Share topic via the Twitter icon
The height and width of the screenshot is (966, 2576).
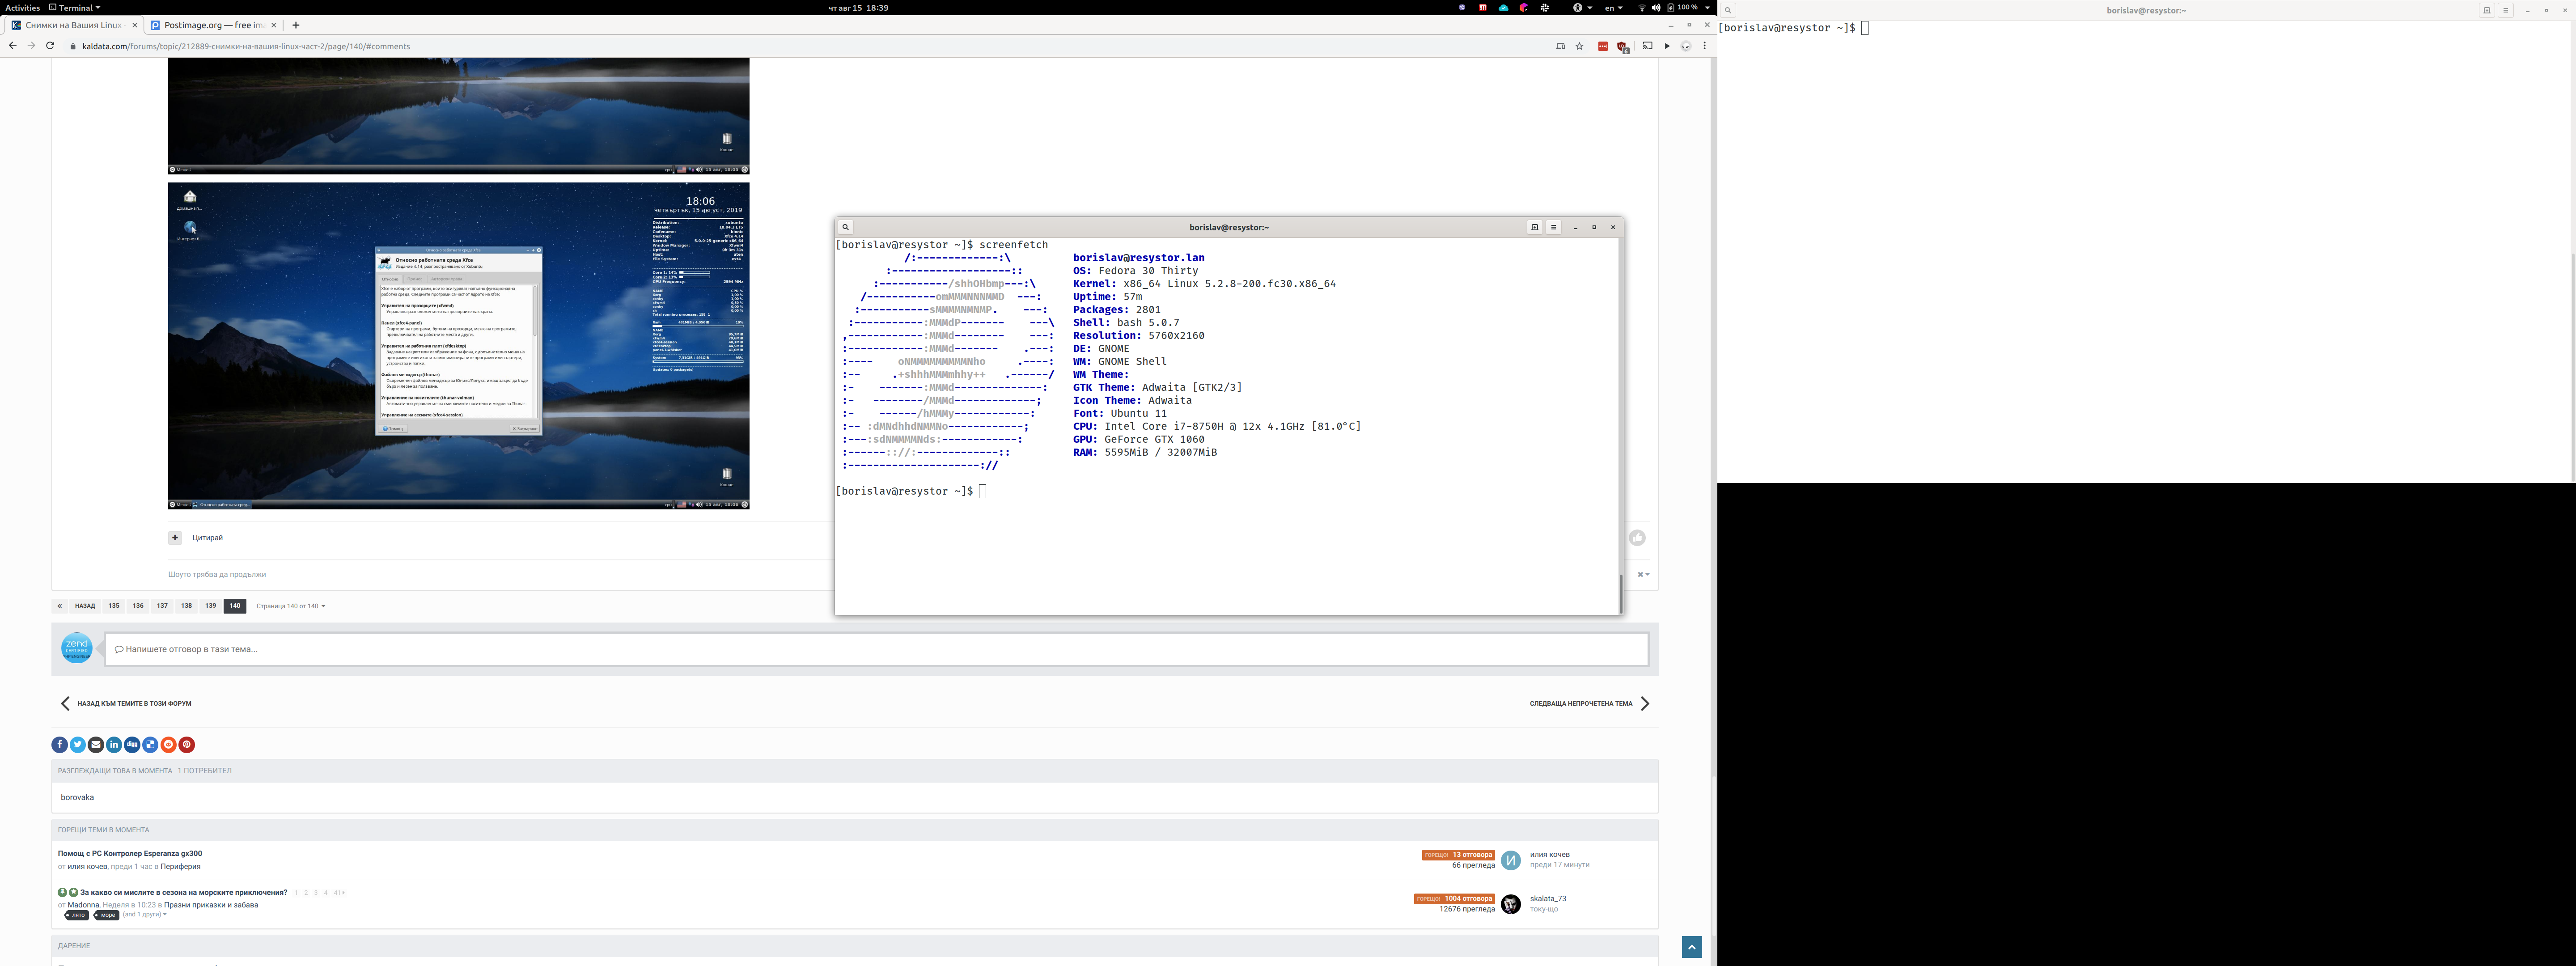[x=77, y=744]
